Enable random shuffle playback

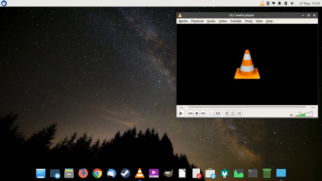(239, 113)
